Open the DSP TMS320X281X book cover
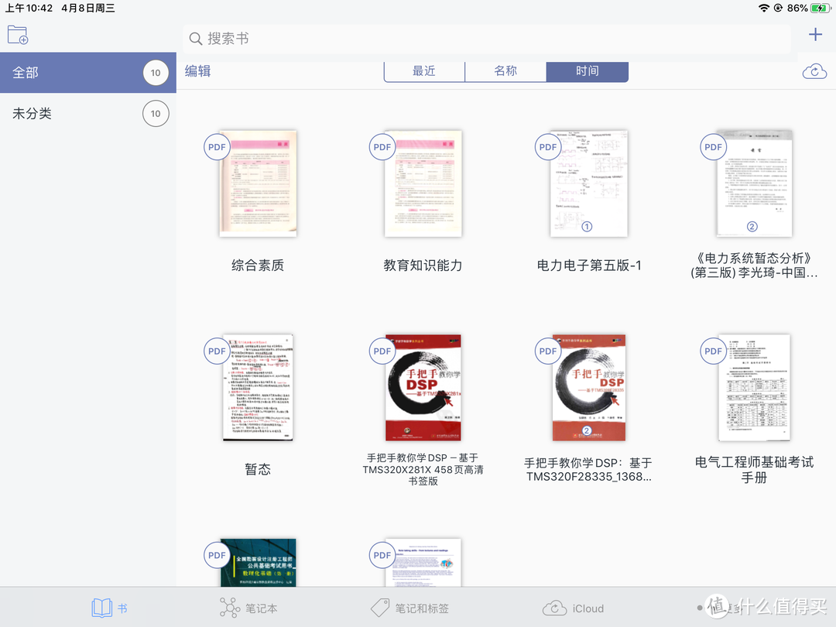Screen dimensions: 836x627 pyautogui.click(x=423, y=388)
